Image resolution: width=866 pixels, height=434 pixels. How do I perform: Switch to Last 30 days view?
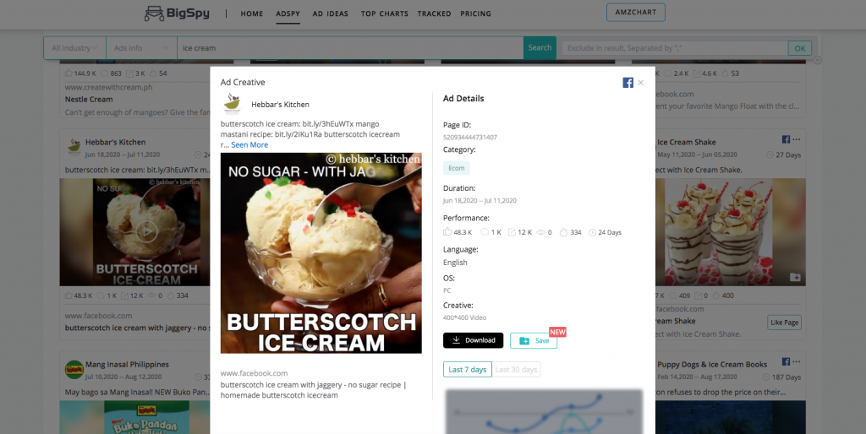[x=517, y=370]
